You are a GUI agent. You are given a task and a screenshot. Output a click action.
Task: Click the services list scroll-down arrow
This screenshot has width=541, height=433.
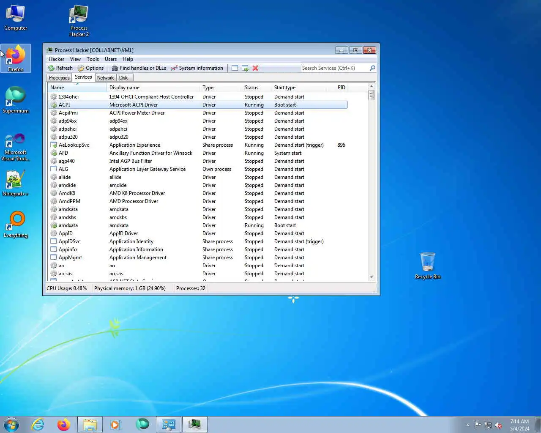372,277
